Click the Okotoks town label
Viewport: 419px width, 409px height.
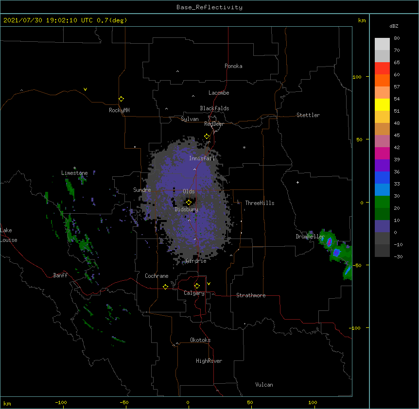point(200,340)
